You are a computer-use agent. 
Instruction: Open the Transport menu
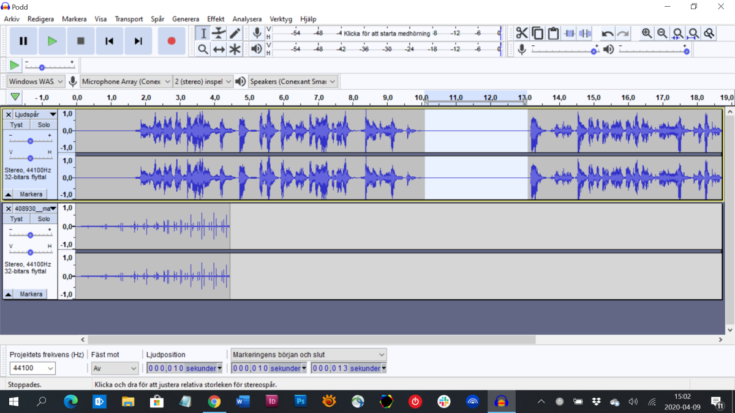click(129, 19)
